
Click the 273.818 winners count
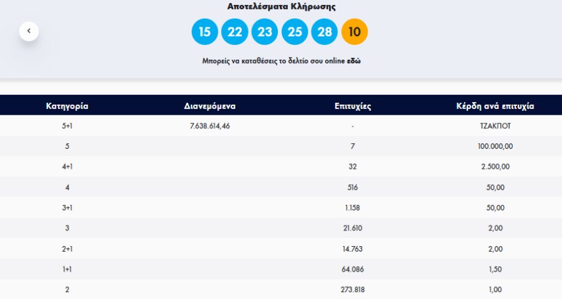(x=353, y=290)
